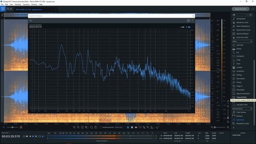Adjust the vertical frequency zoom slider
Viewport: 256px width, 144px height.
pos(228,114)
